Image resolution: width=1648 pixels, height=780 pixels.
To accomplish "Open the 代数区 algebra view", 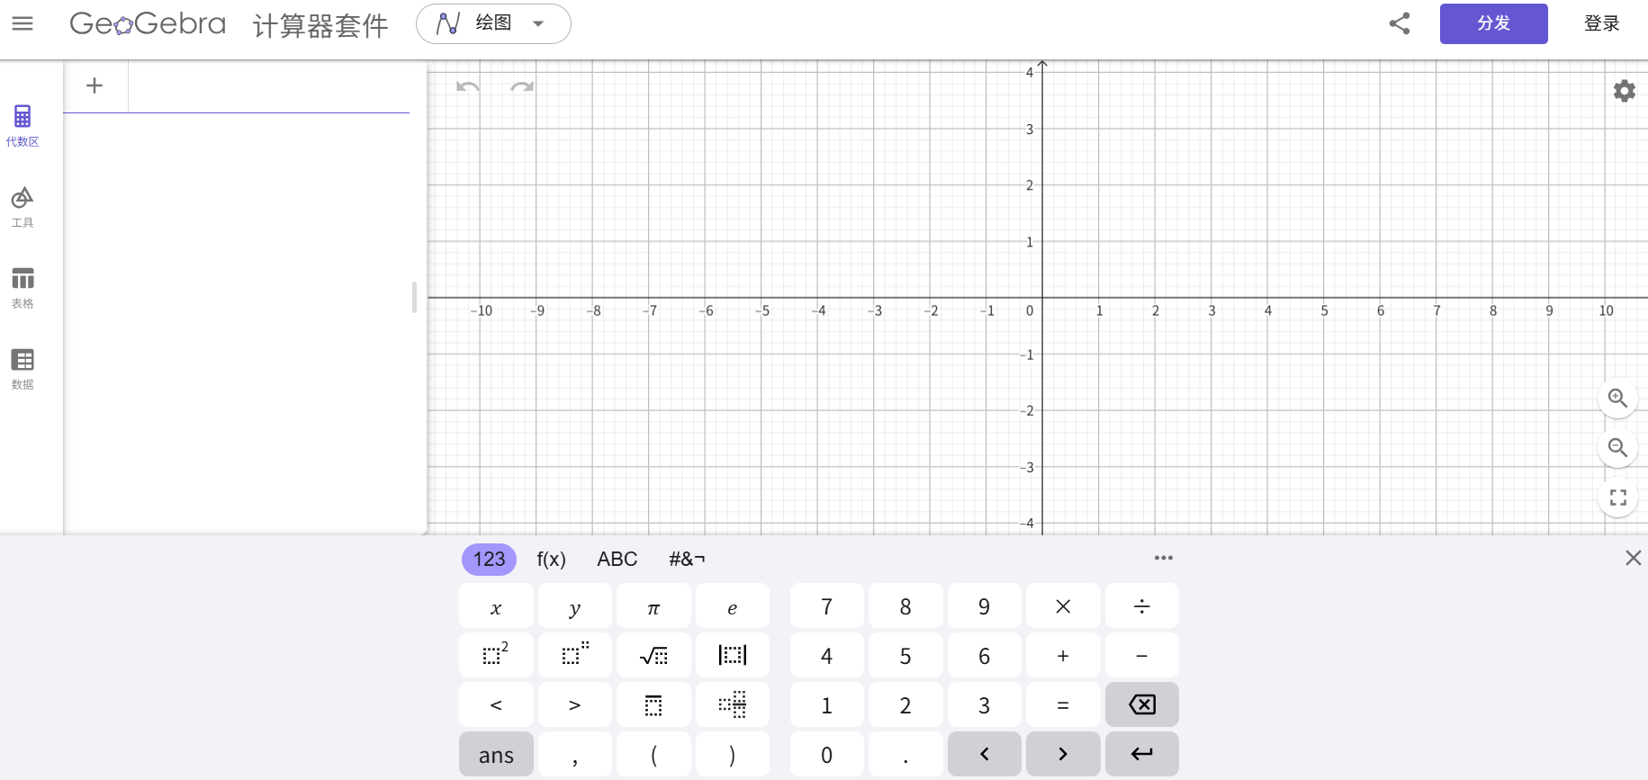I will (23, 125).
